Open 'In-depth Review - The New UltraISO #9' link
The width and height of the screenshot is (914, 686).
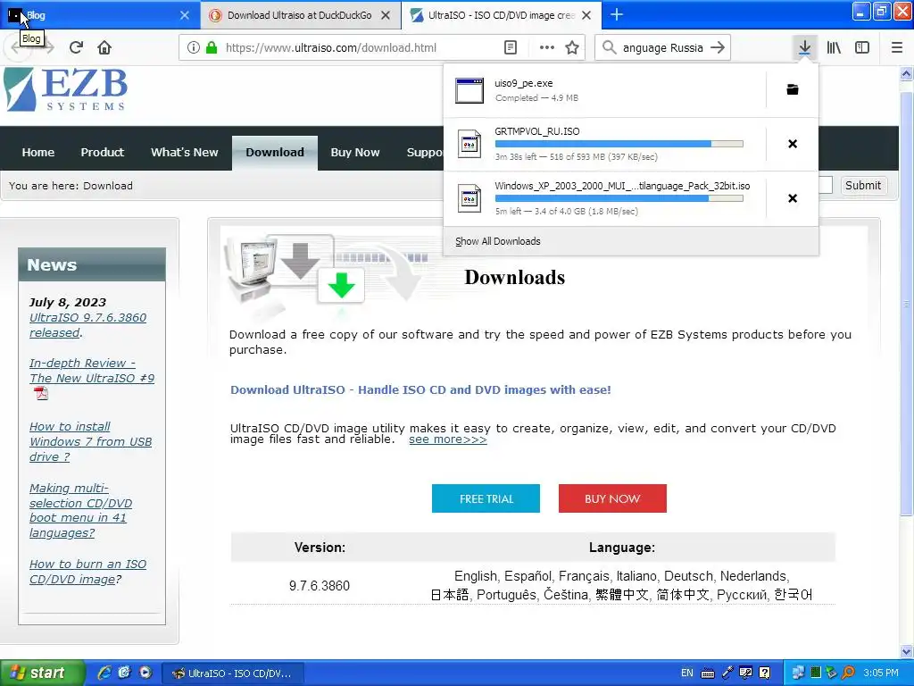[x=92, y=371]
